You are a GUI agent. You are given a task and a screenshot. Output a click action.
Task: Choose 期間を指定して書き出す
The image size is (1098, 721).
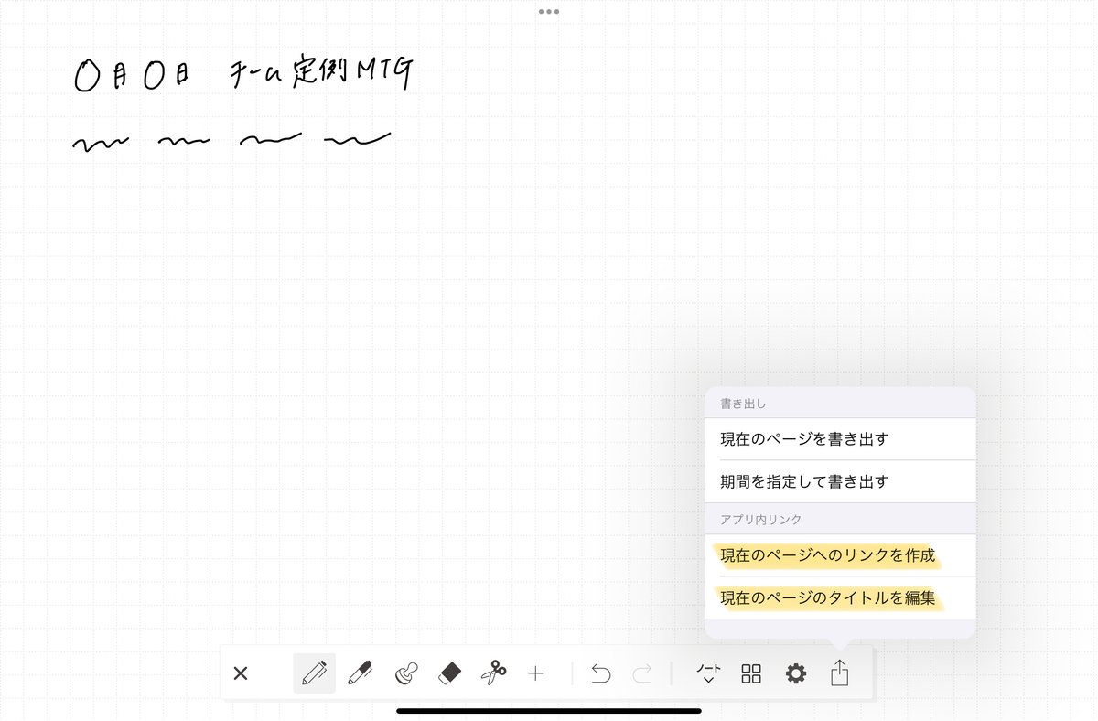coord(840,481)
